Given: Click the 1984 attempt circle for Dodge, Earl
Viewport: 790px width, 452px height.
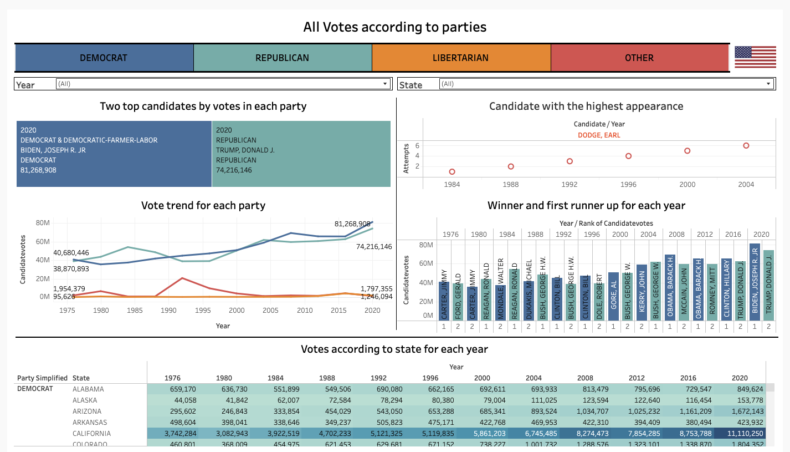Looking at the screenshot, I should [452, 172].
